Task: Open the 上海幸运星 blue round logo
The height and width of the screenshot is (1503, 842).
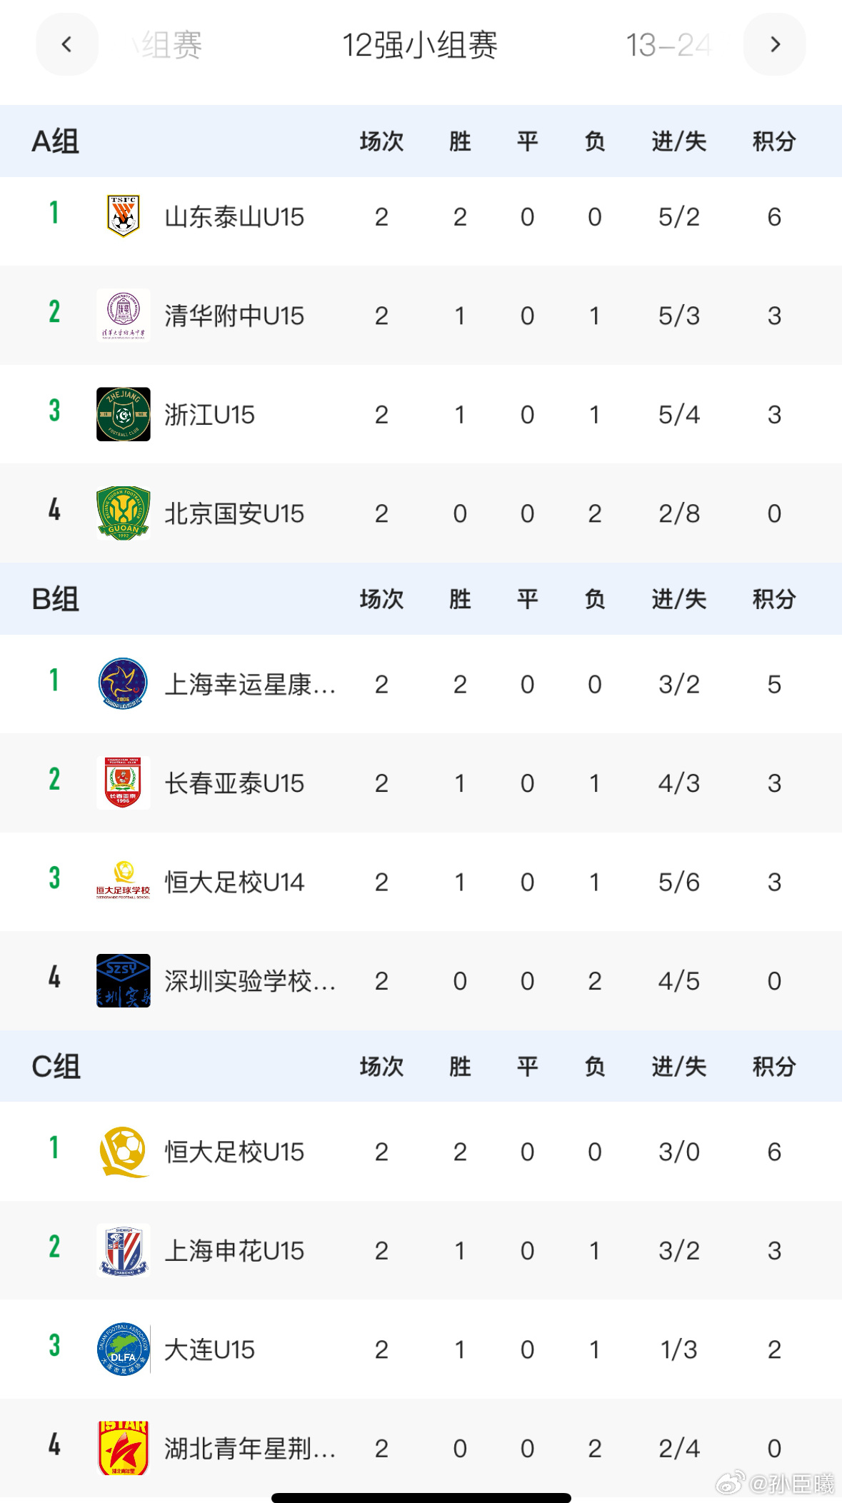Action: click(124, 684)
